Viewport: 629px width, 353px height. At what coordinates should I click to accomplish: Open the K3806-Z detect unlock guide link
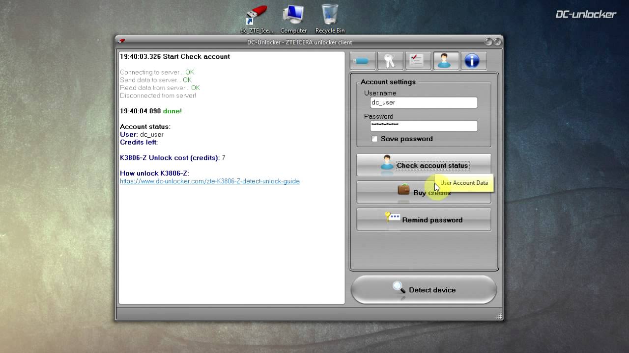(210, 181)
